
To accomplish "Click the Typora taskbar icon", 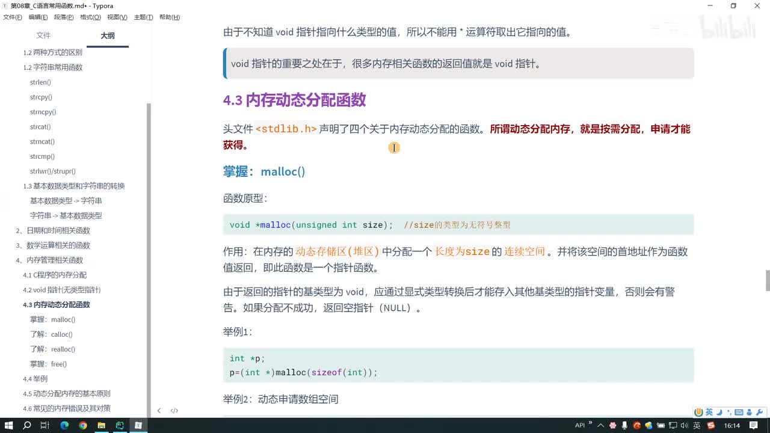I will pos(138,425).
